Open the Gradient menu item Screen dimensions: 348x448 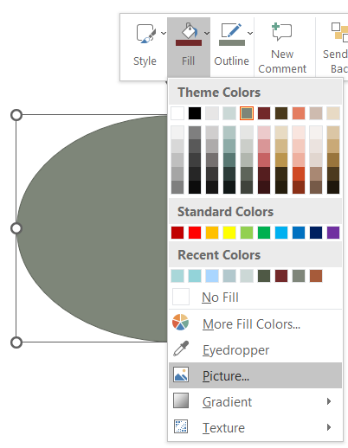click(x=255, y=401)
